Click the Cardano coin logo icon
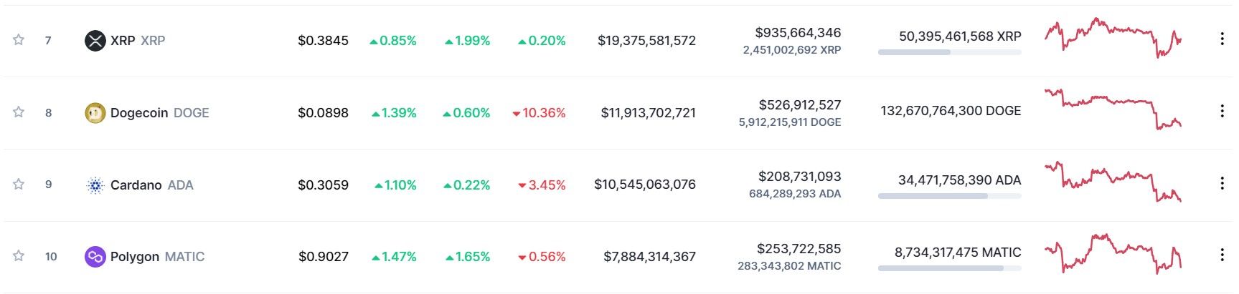Viewport: 1239px width, 294px height. pos(95,185)
